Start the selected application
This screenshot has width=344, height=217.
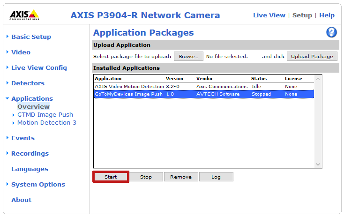coord(111,177)
